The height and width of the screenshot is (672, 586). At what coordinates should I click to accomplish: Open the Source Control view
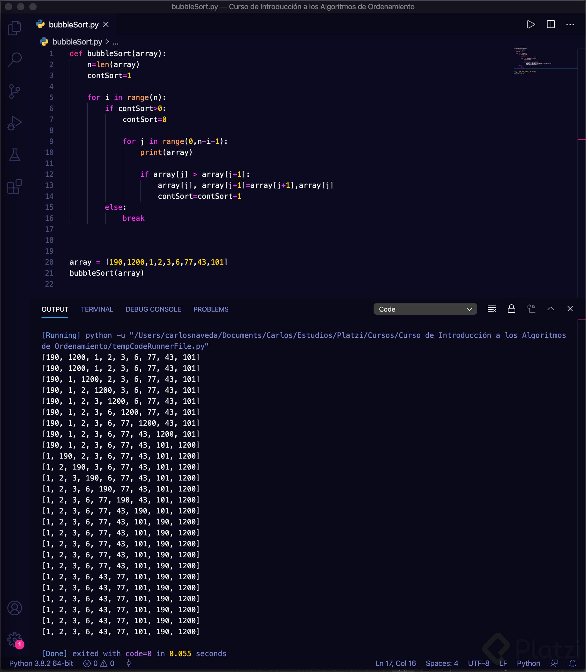(14, 91)
